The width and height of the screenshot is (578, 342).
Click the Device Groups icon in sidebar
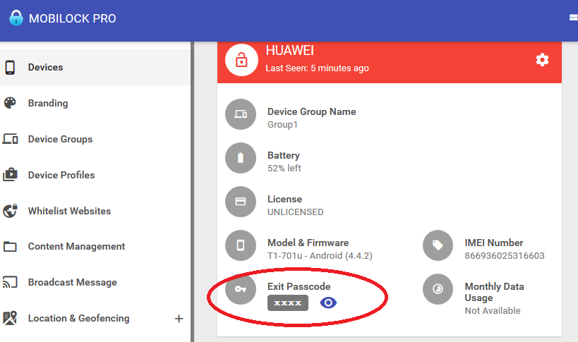click(10, 139)
